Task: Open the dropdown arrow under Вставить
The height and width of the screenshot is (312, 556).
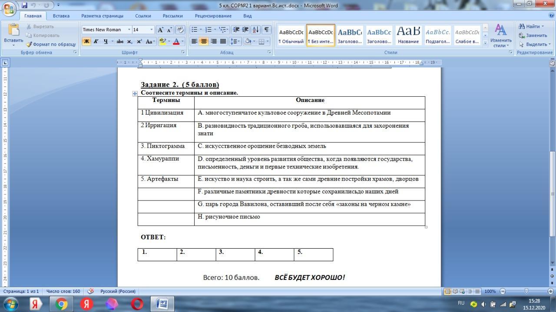Action: click(x=13, y=45)
